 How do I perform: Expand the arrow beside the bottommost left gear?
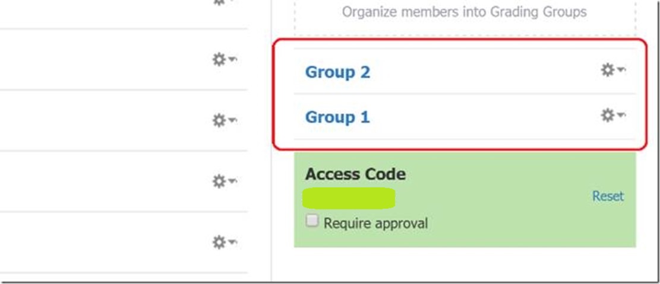point(233,242)
